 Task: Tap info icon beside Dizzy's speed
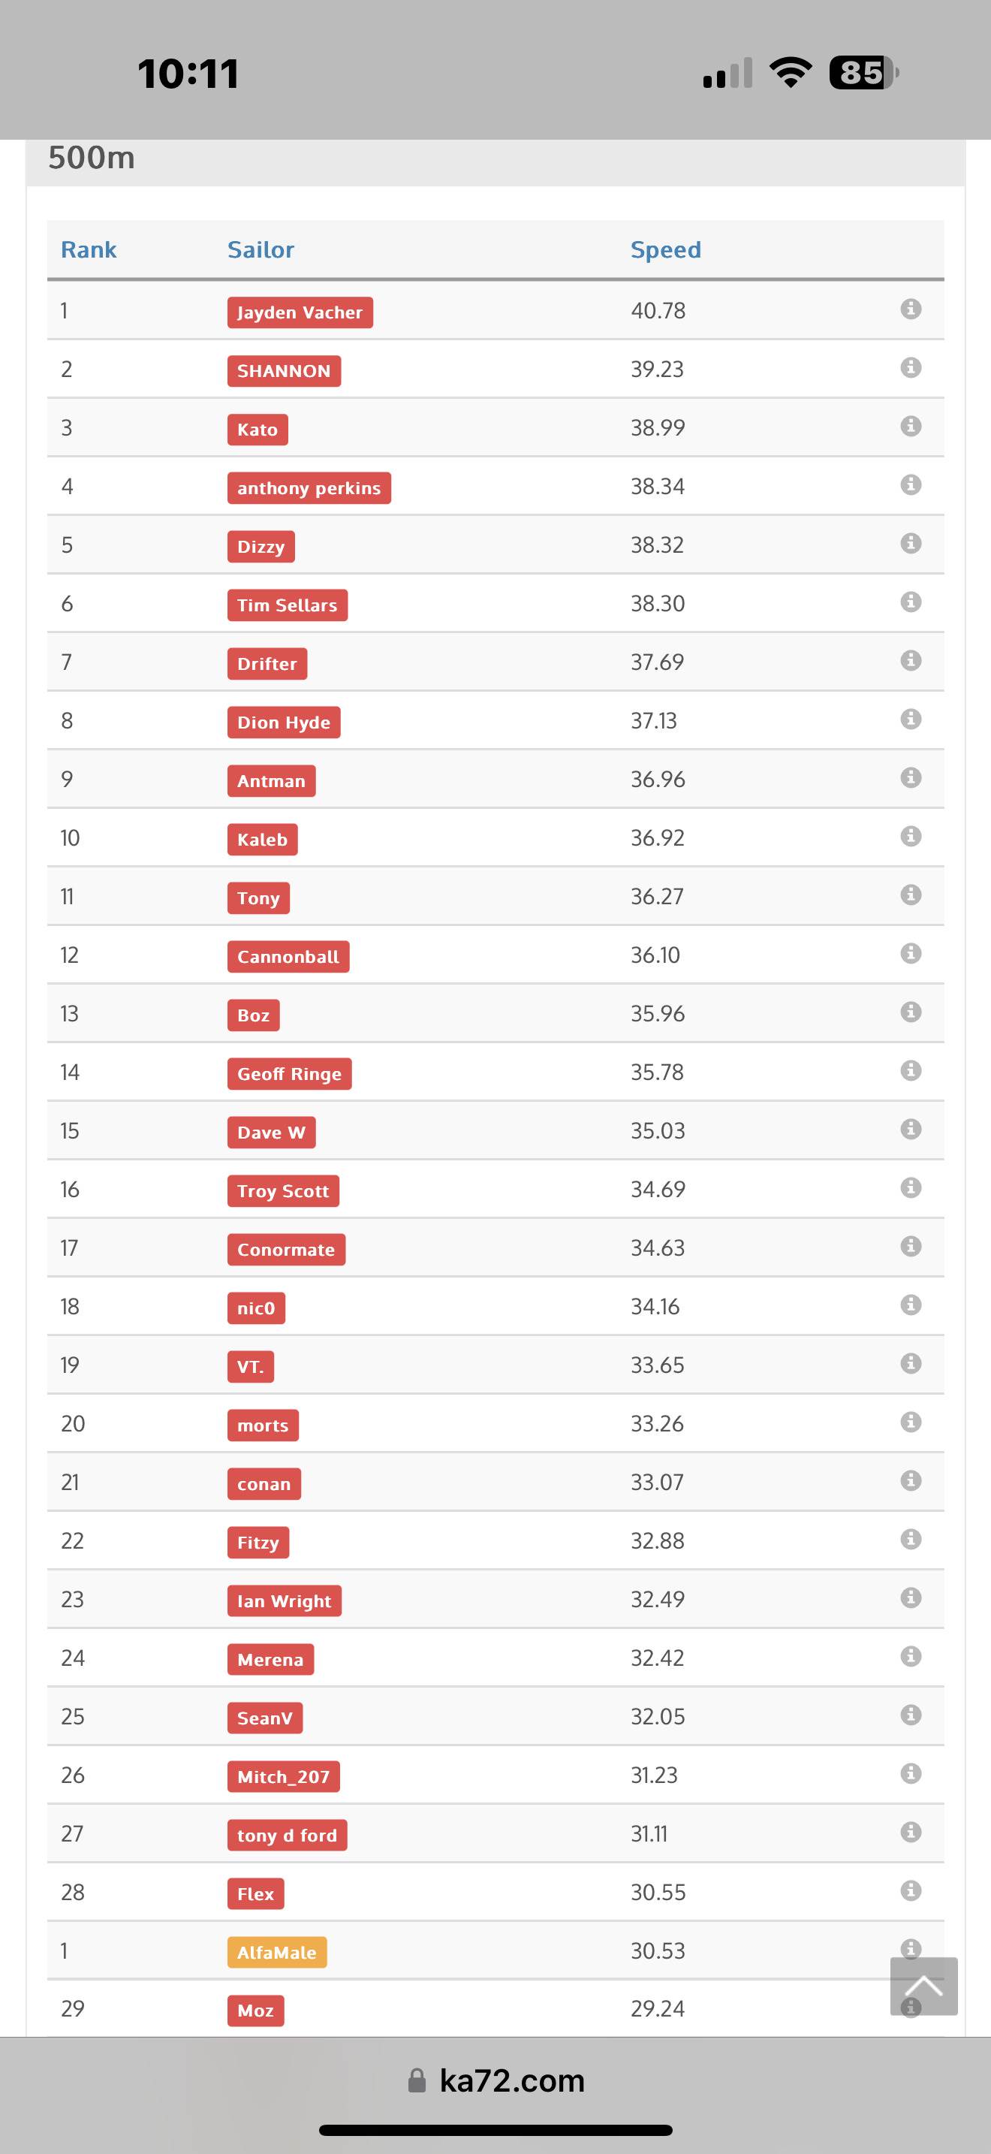pyautogui.click(x=910, y=544)
